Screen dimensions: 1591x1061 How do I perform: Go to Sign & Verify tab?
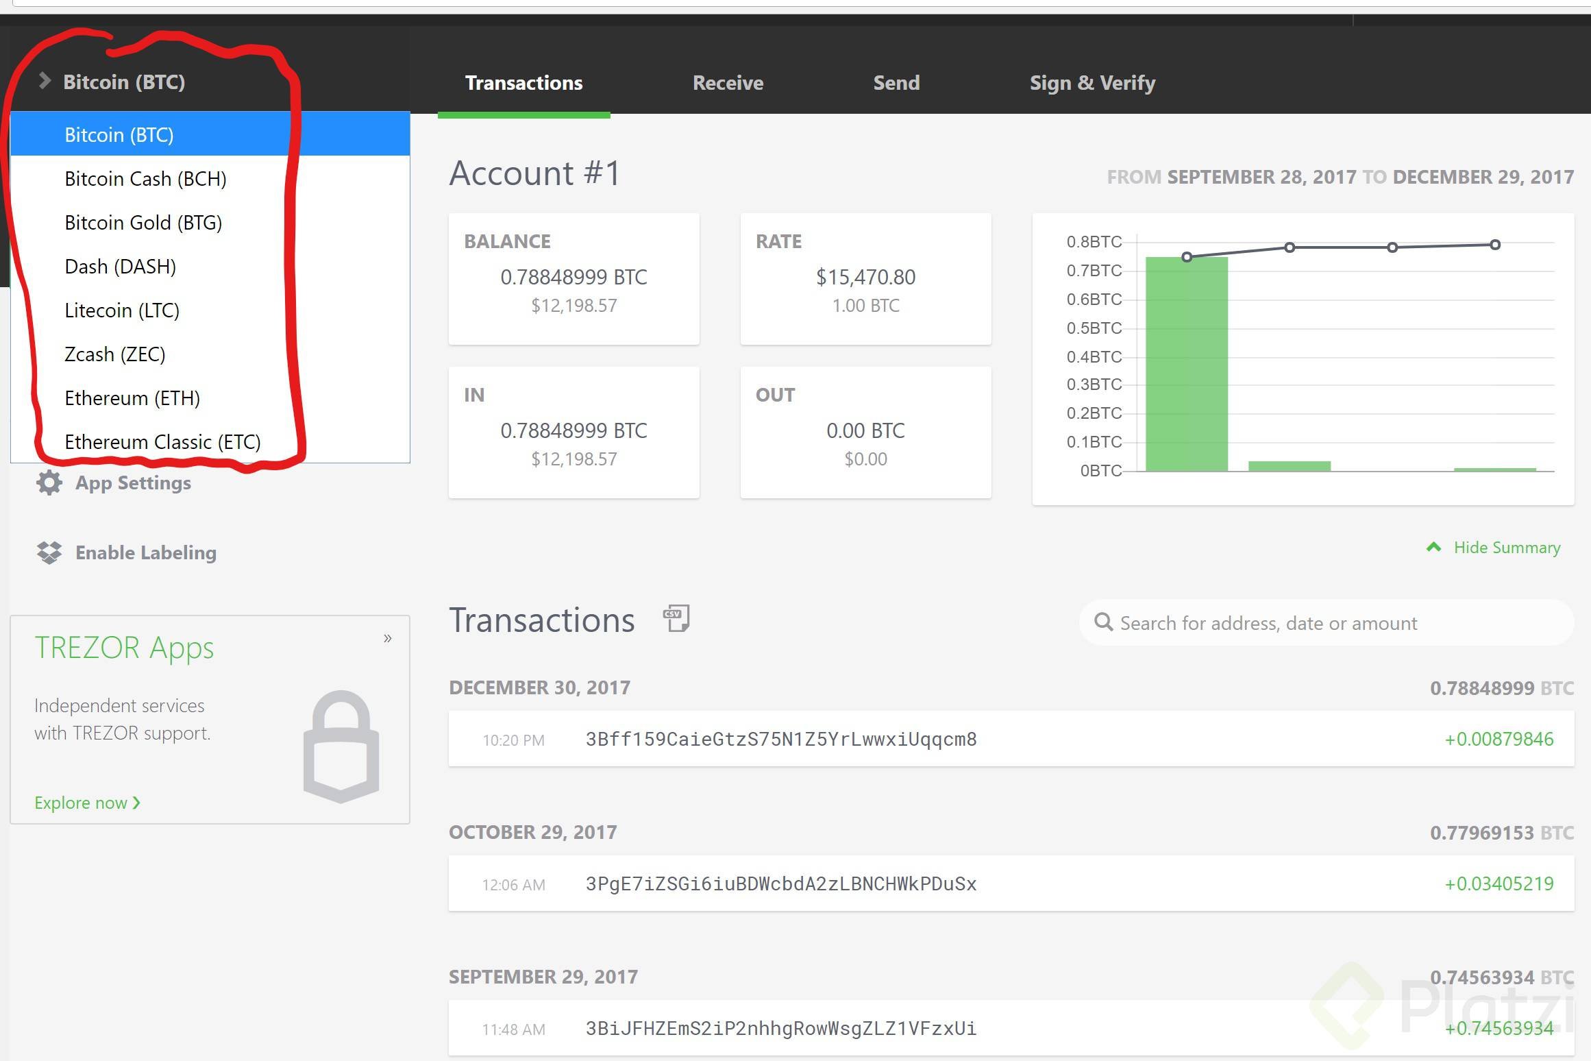(1092, 83)
